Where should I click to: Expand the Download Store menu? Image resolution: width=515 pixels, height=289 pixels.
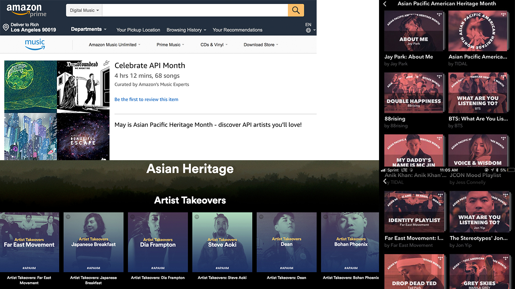coord(261,45)
